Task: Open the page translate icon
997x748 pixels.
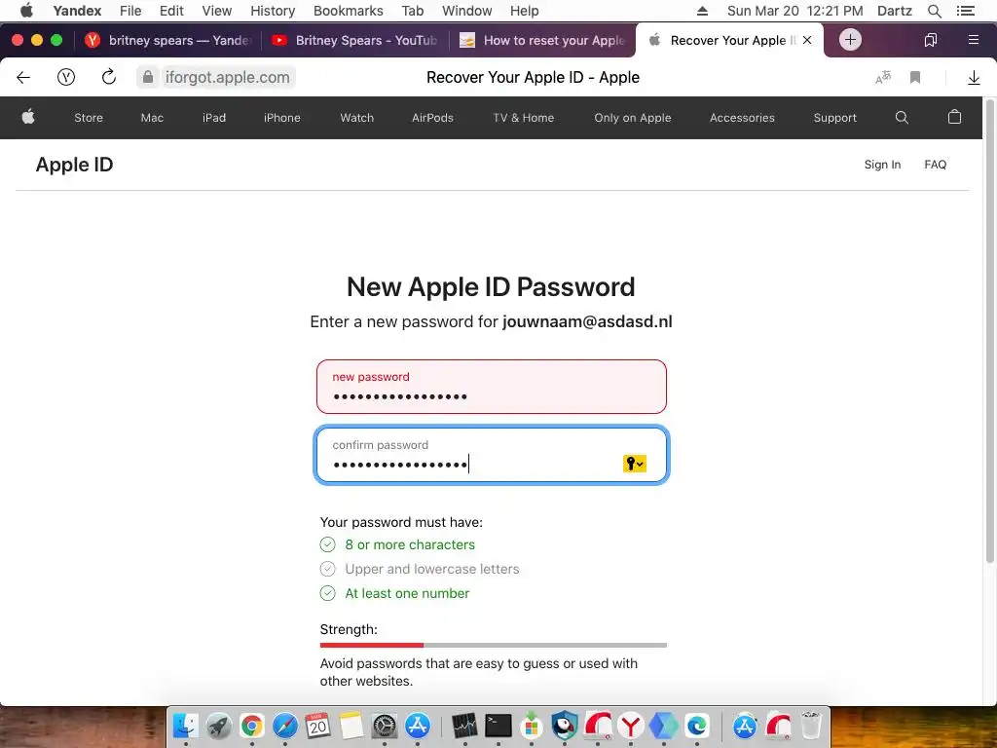Action: click(883, 78)
